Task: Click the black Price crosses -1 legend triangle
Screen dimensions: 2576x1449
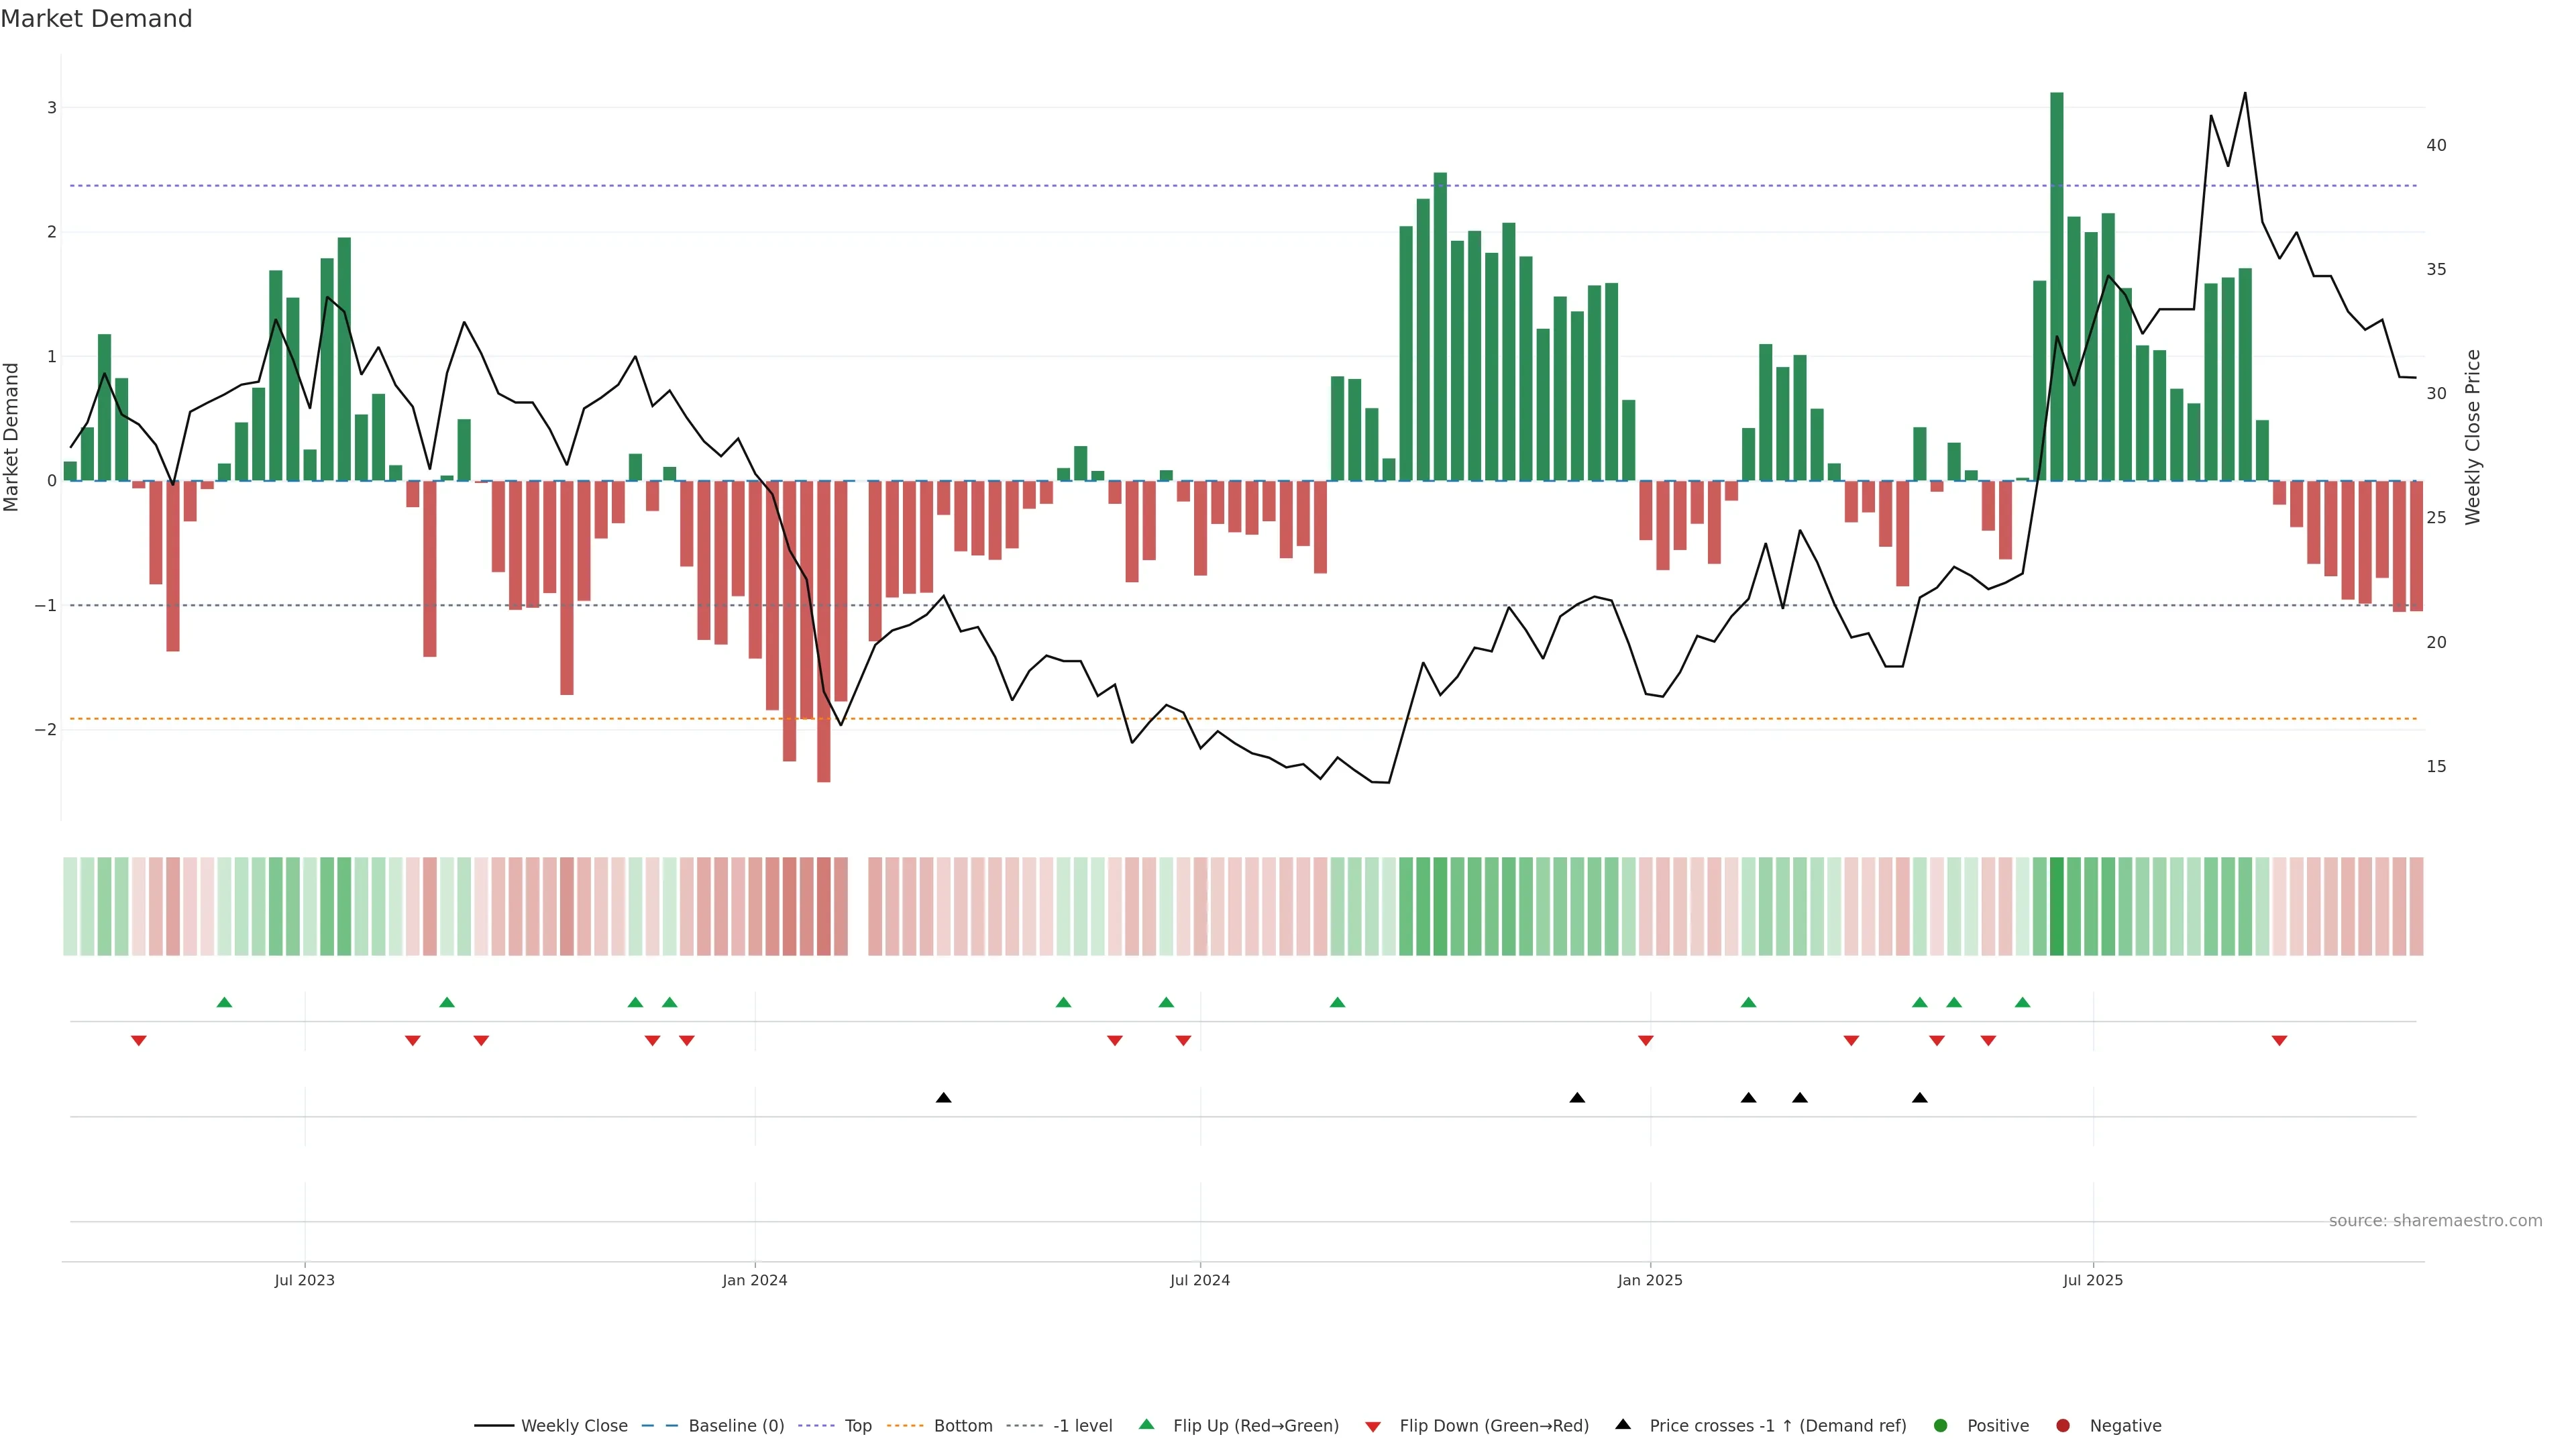Action: tap(1623, 1424)
